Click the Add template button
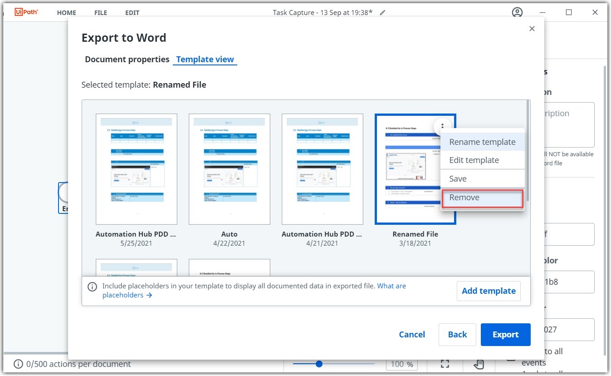Image resolution: width=611 pixels, height=376 pixels. (489, 291)
